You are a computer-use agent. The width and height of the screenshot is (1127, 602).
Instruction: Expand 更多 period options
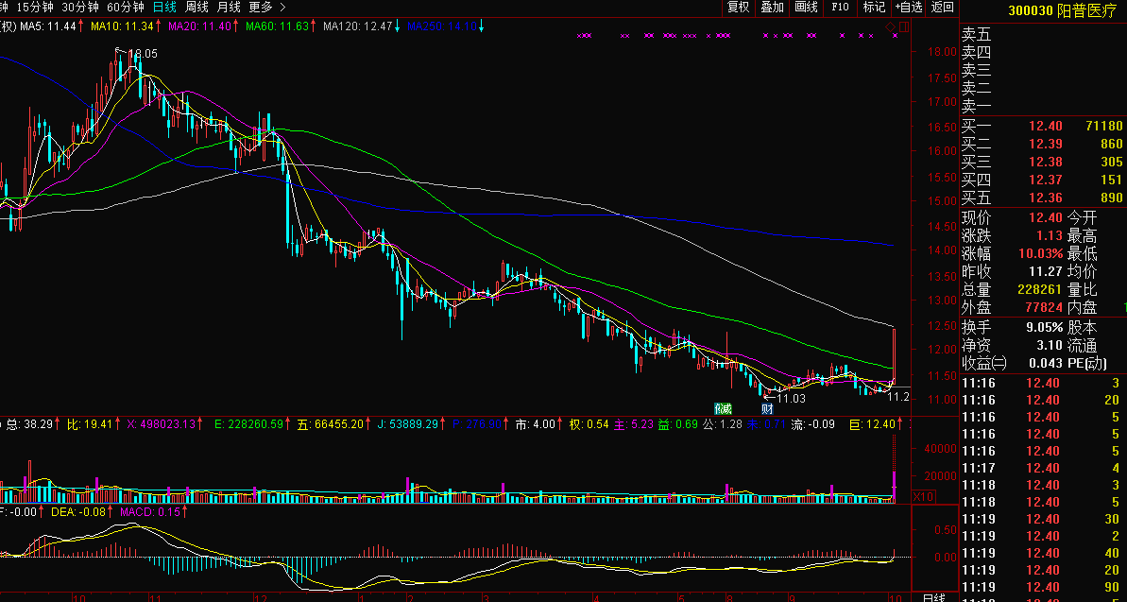point(260,8)
